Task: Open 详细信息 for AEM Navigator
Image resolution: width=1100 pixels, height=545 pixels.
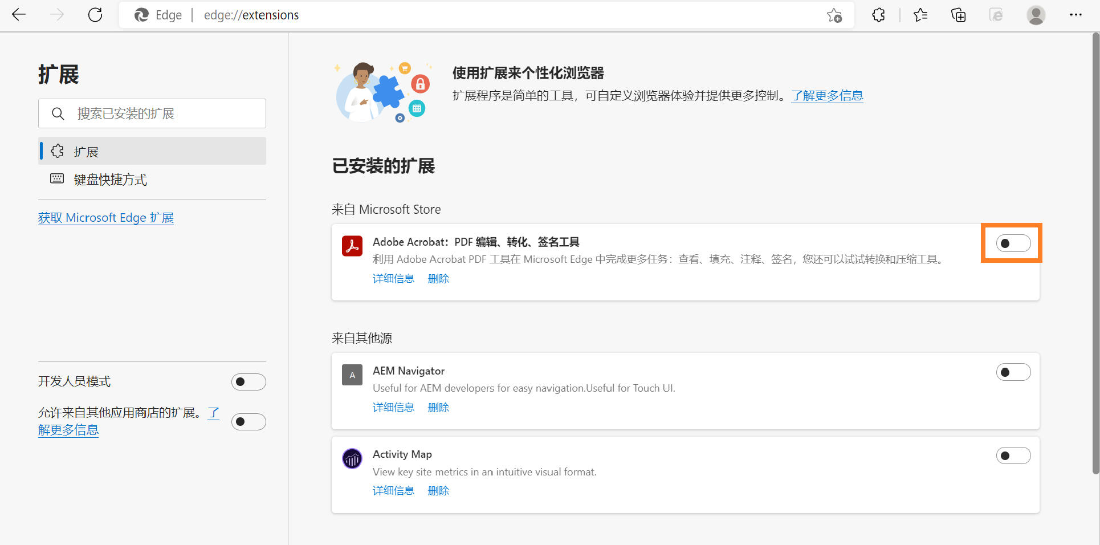Action: coord(393,408)
